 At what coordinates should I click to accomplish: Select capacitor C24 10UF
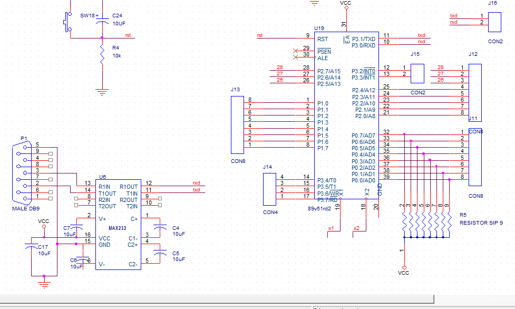pyautogui.click(x=102, y=20)
